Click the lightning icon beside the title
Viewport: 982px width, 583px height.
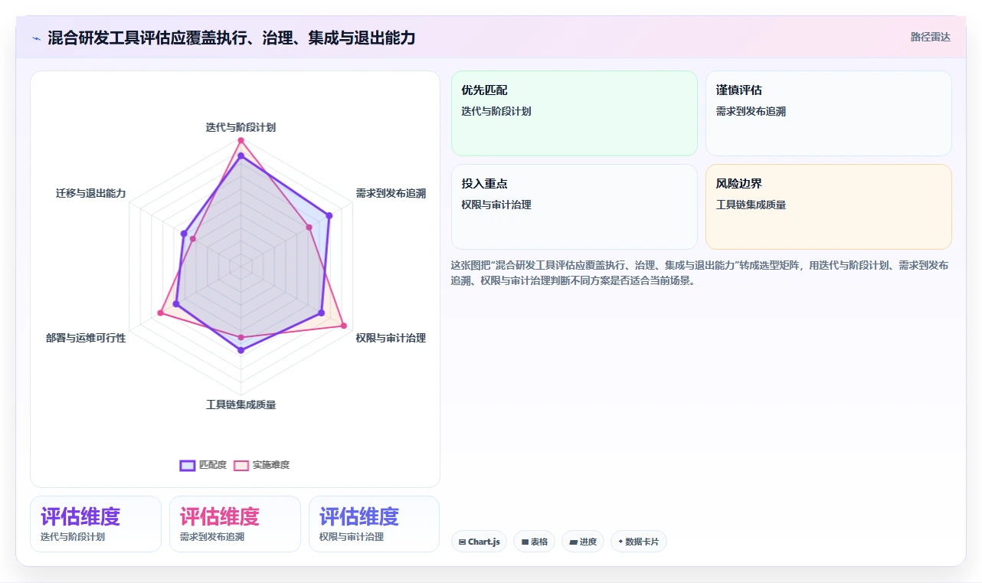pos(37,38)
